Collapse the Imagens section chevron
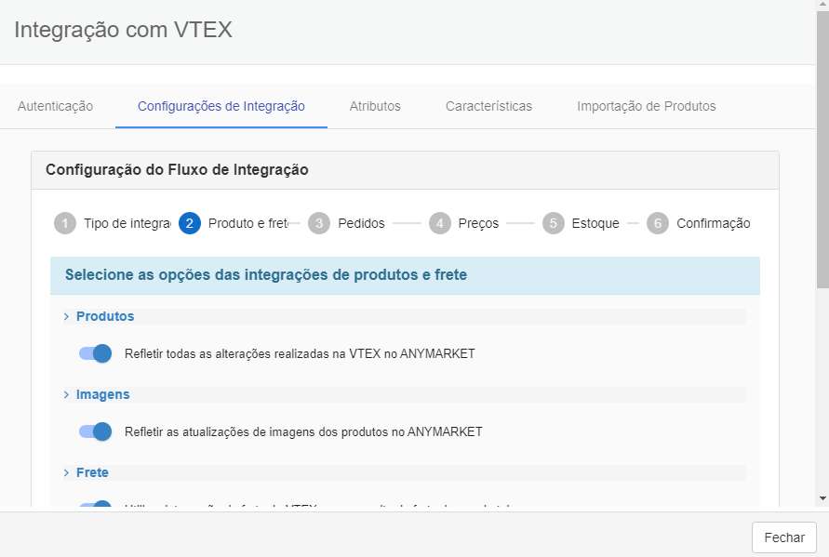829x557 pixels. (x=67, y=395)
